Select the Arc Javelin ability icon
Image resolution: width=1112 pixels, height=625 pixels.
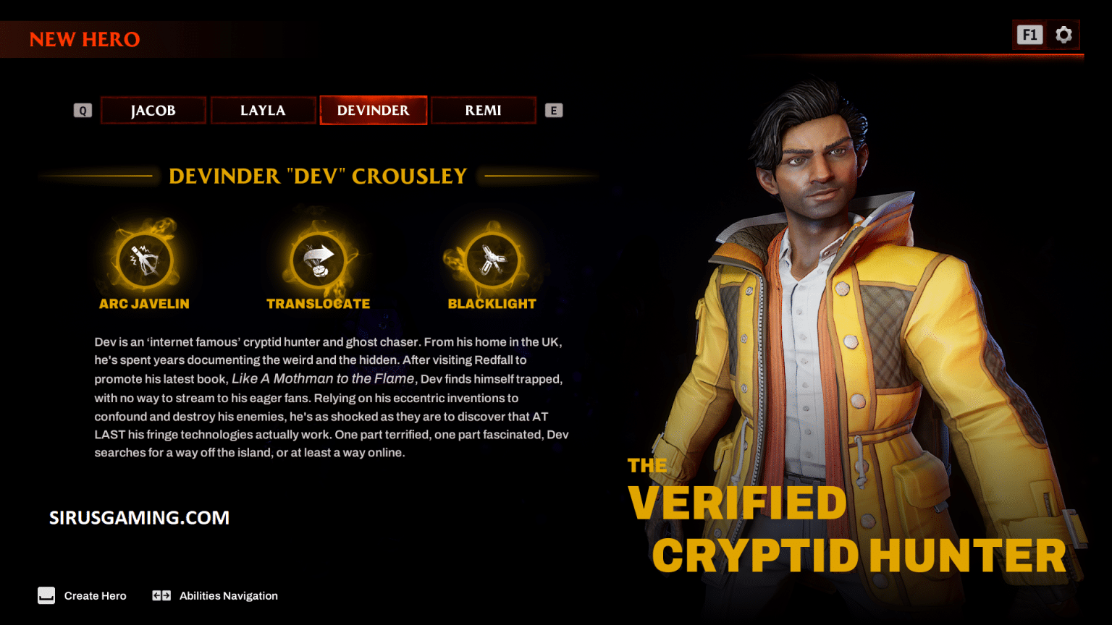(144, 260)
